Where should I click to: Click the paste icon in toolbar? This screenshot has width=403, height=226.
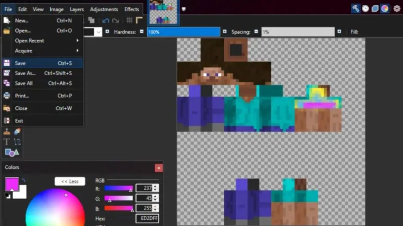(91, 20)
